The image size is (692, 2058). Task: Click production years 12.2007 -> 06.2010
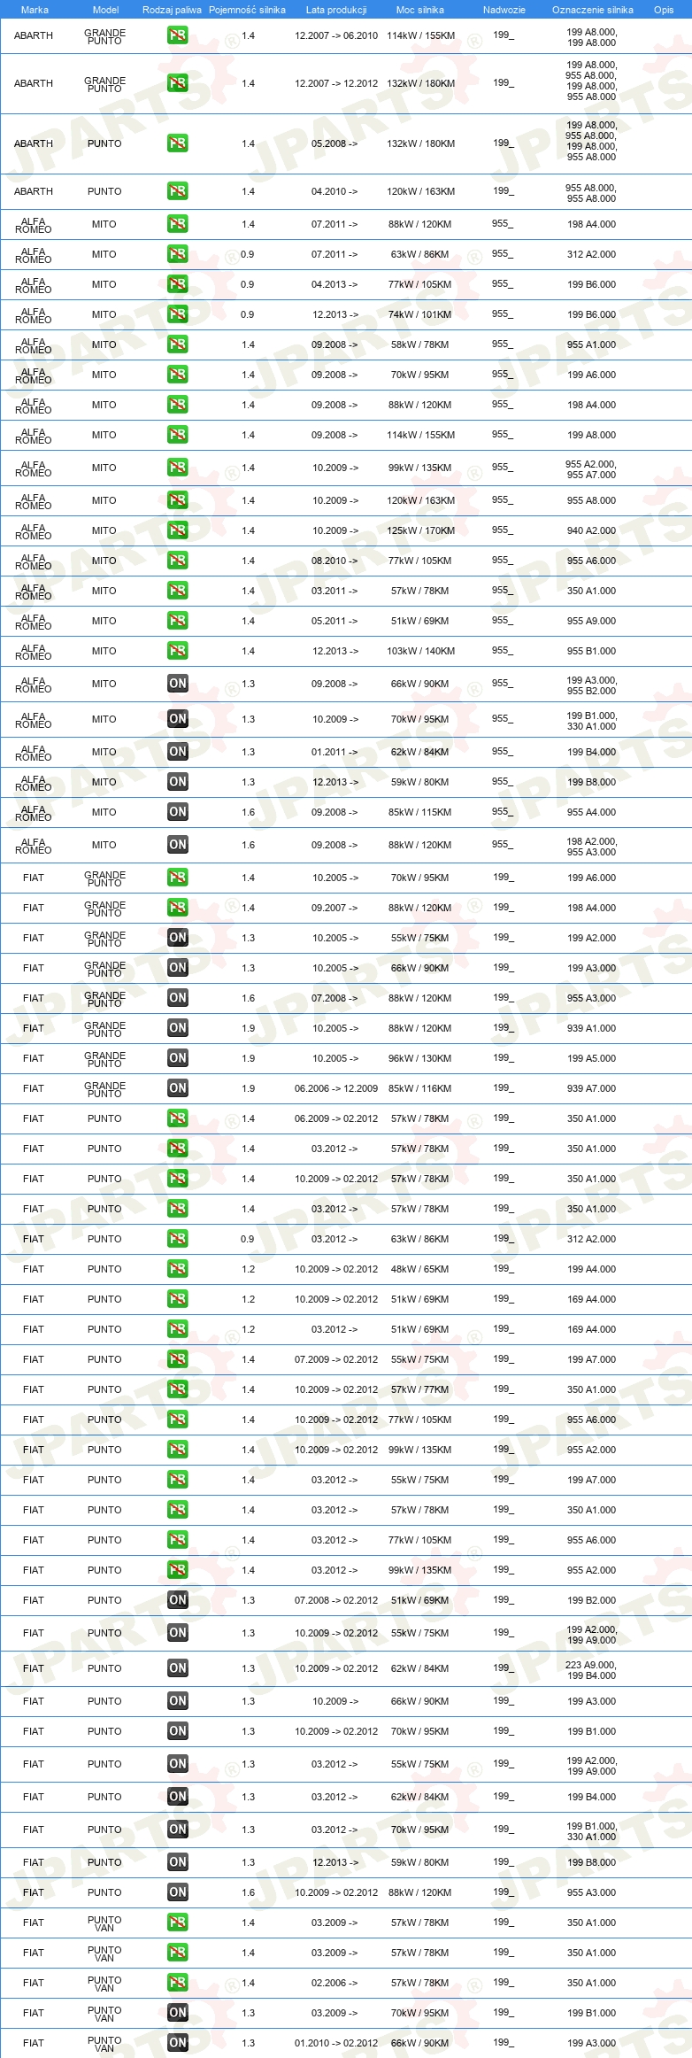pos(336,35)
